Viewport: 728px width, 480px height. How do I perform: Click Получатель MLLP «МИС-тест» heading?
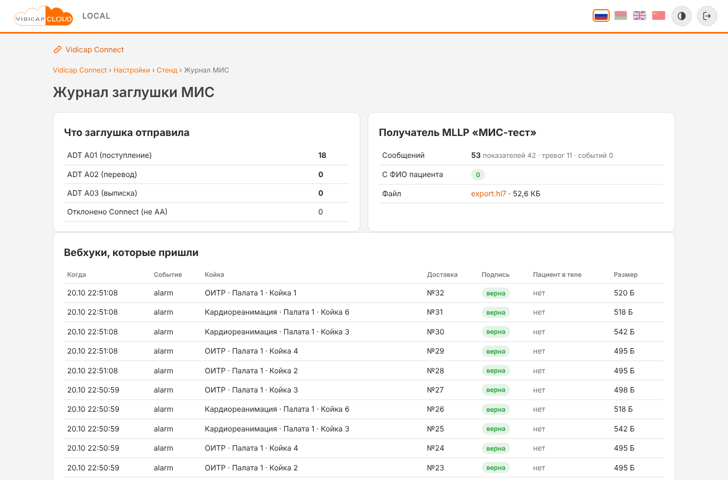click(457, 133)
